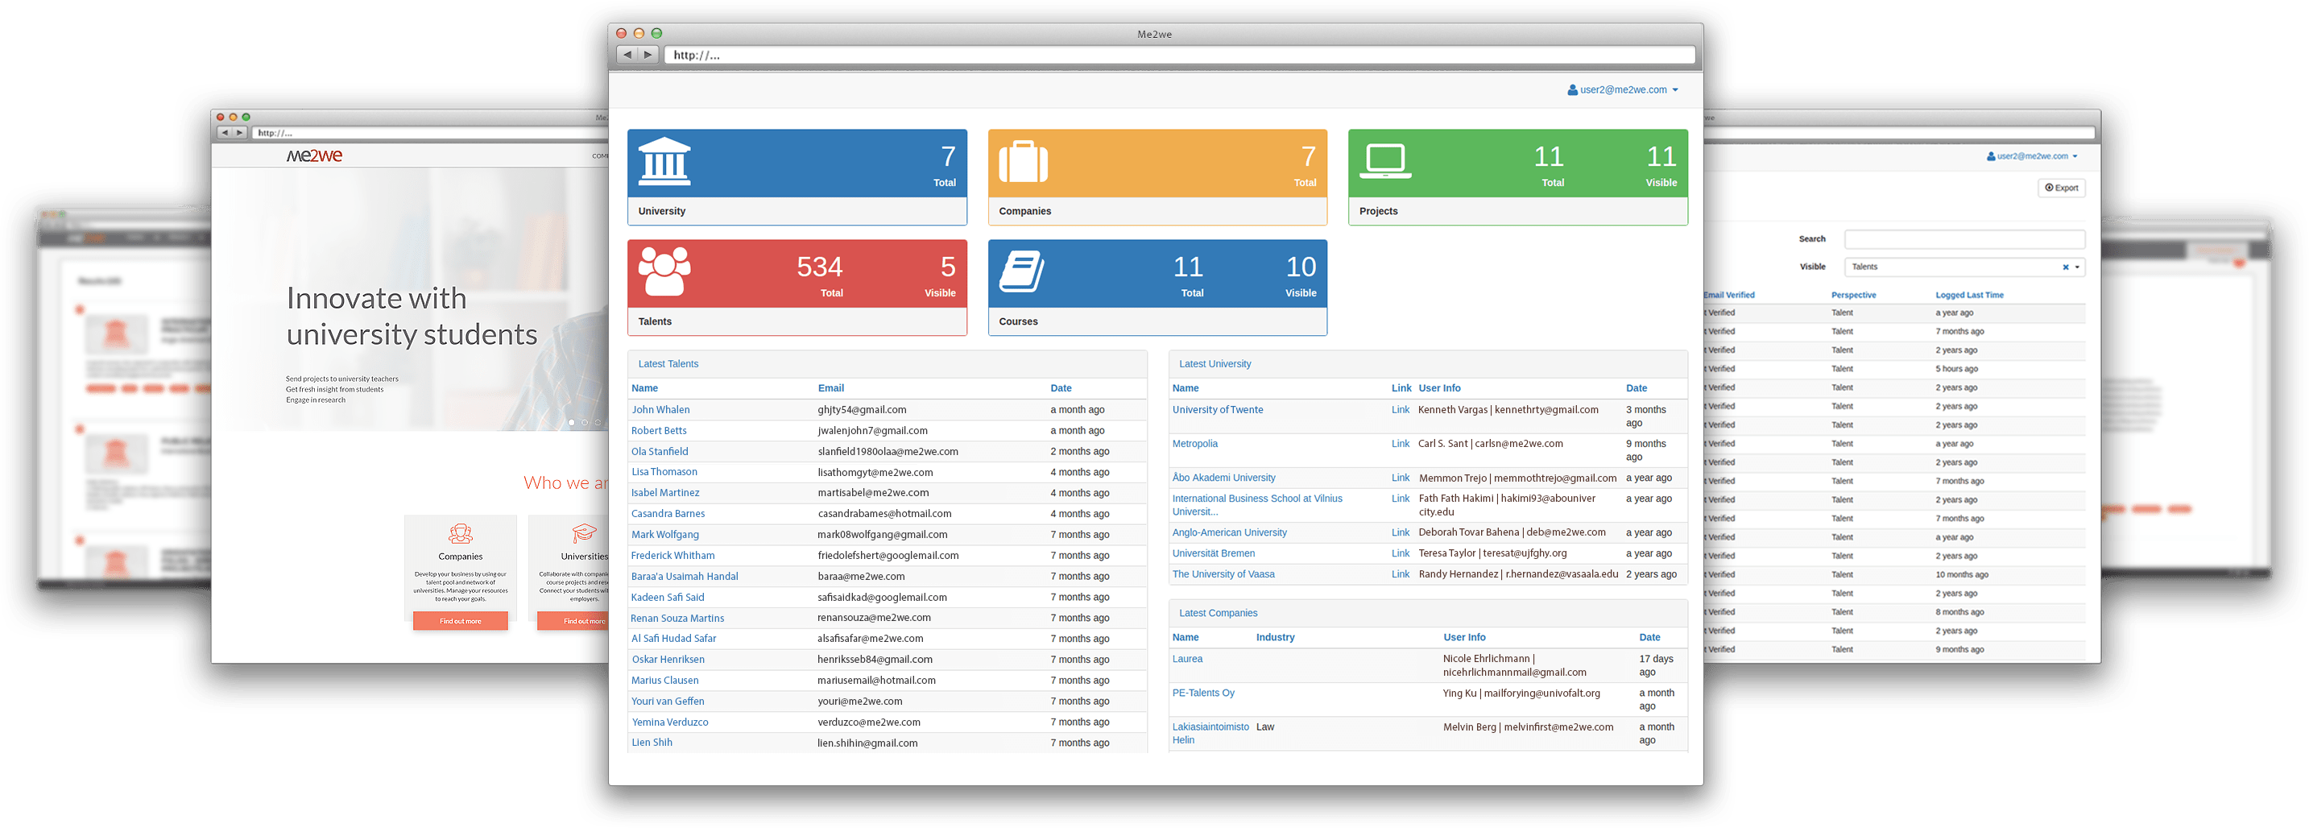Open Ola Stanfield talent profile
This screenshot has height=828, width=2309.
tap(660, 452)
